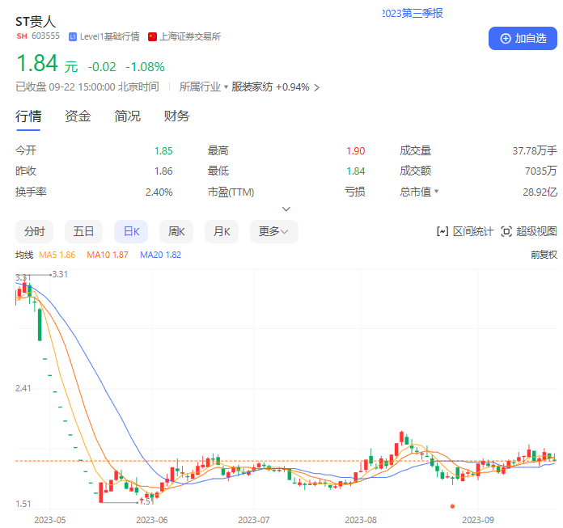The image size is (563, 528).
Task: Click the 1.51 low price annotation on chart
Action: (x=147, y=501)
